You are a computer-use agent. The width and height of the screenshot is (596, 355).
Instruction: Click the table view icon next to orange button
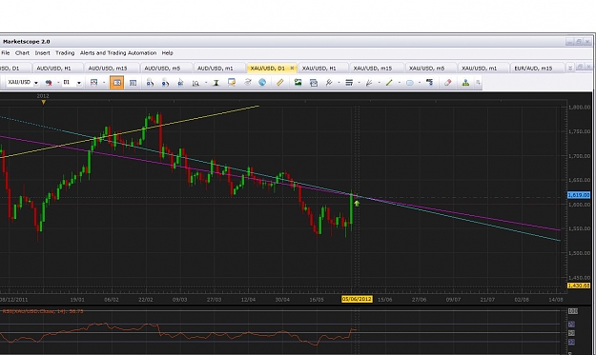pos(133,83)
